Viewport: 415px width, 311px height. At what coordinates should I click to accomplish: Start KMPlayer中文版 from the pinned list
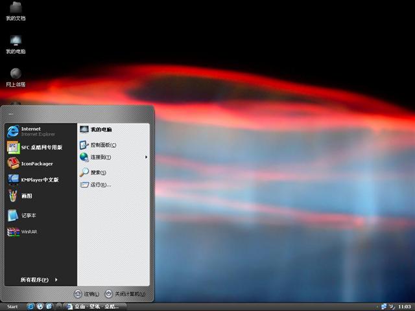click(40, 179)
